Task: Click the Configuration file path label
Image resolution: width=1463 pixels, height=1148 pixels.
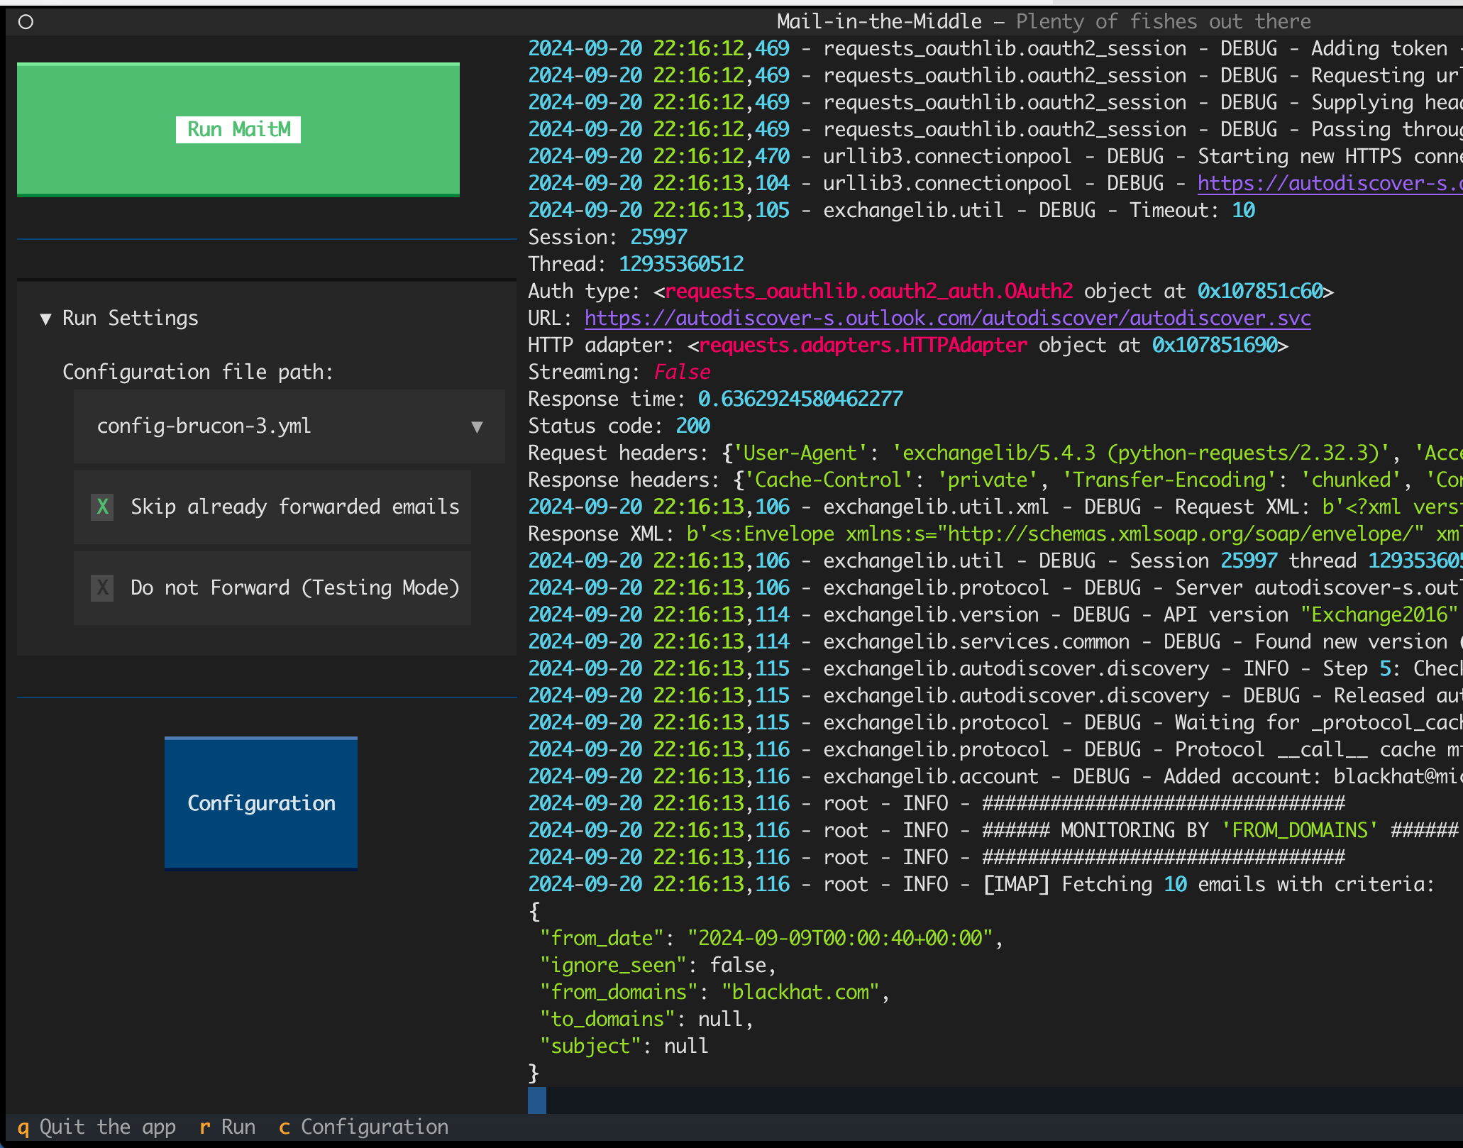Action: pos(197,372)
